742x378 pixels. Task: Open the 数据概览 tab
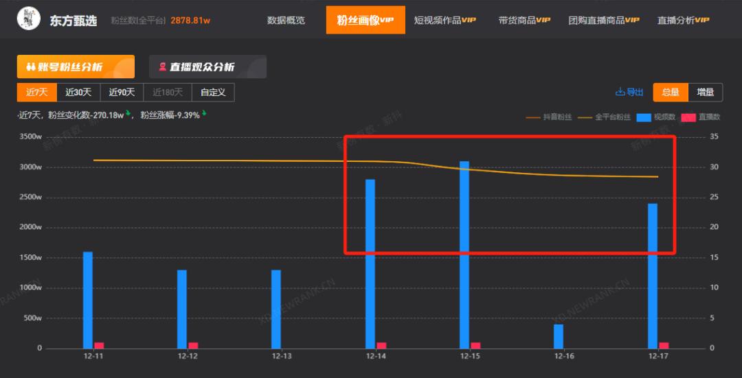click(x=286, y=21)
